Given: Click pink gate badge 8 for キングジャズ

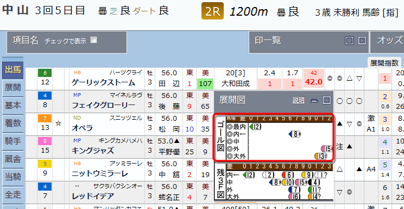Looking at the screenshot, I should 45,141.
